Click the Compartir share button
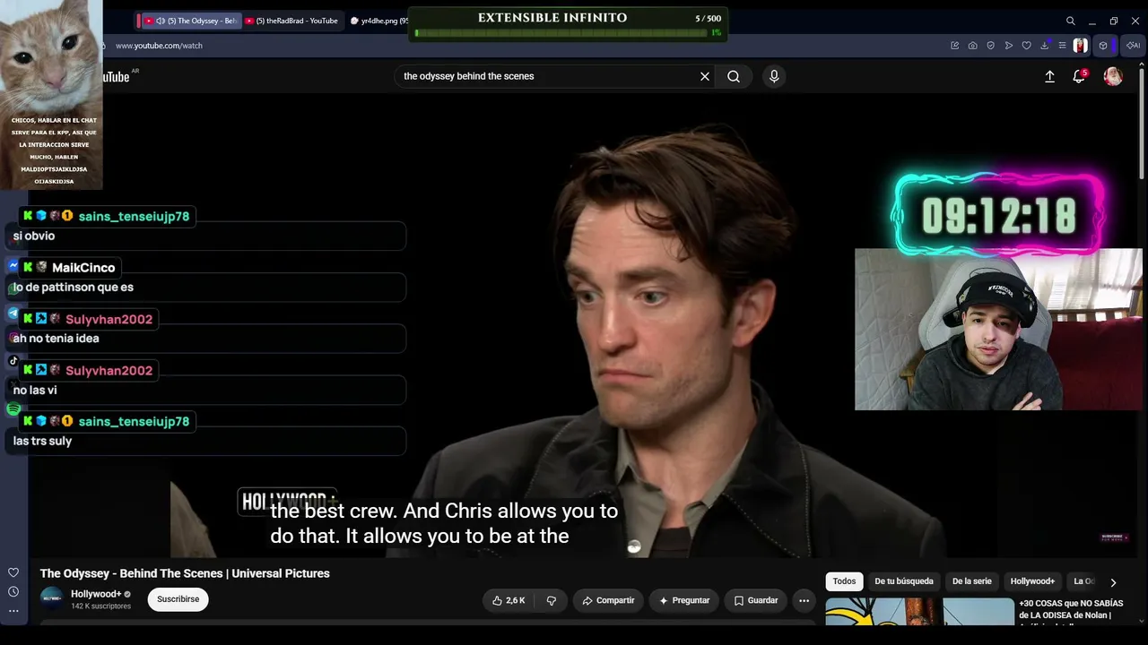 pyautogui.click(x=608, y=600)
